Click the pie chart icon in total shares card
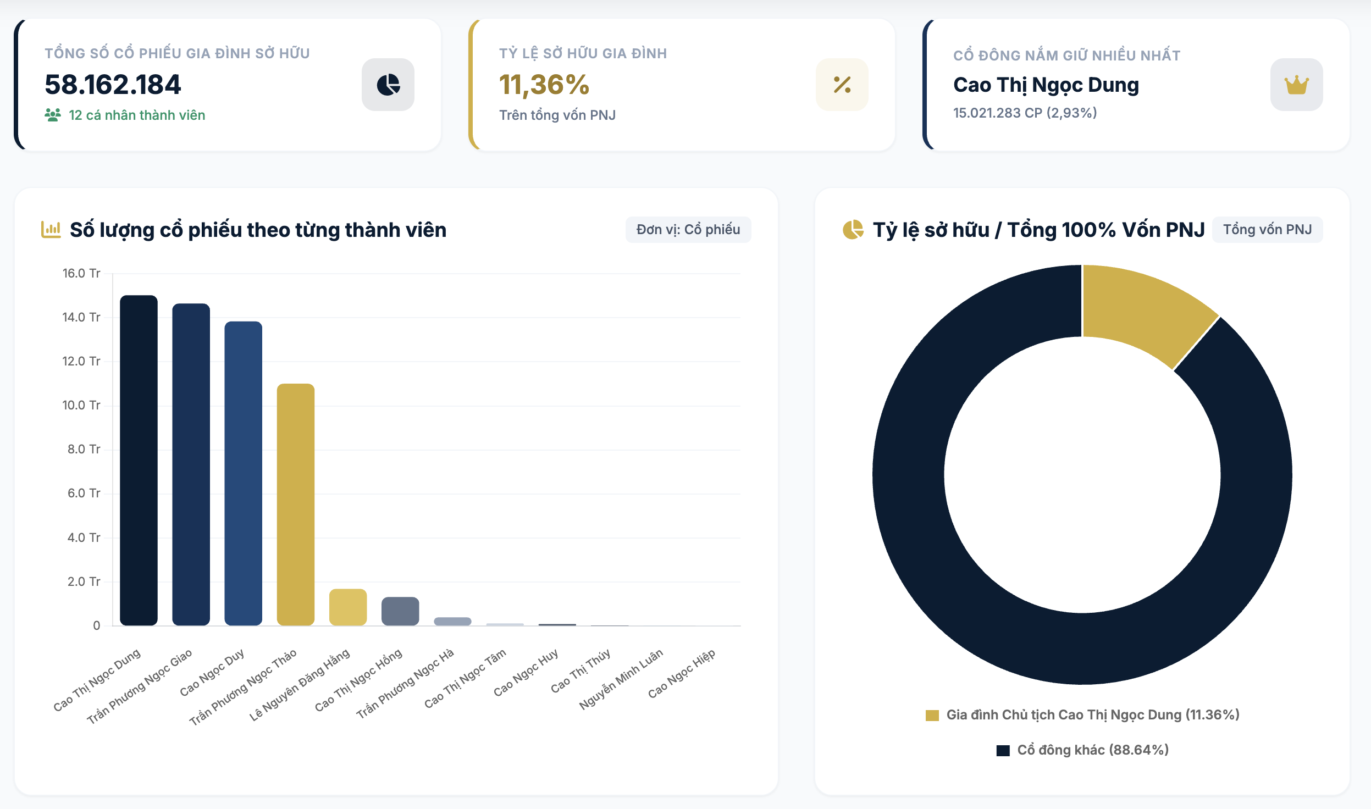This screenshot has height=809, width=1371. pos(388,85)
